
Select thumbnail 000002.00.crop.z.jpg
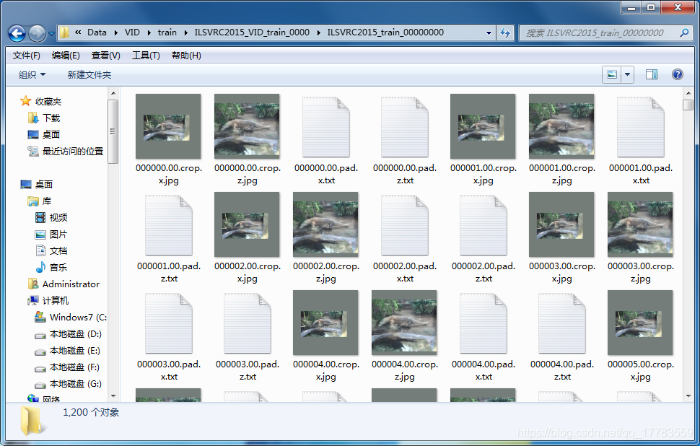tap(325, 224)
